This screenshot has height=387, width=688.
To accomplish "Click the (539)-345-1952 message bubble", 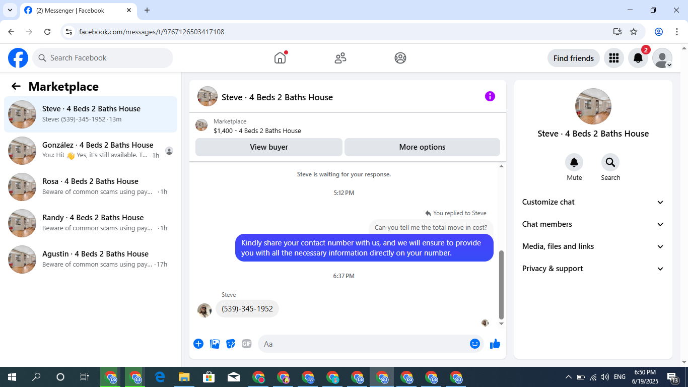I will 247,309.
